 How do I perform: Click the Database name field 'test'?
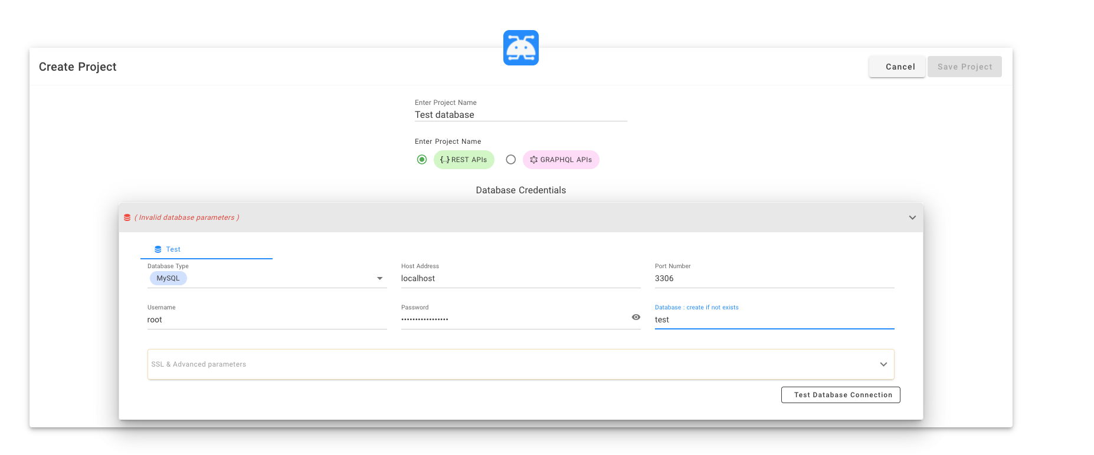(x=775, y=319)
